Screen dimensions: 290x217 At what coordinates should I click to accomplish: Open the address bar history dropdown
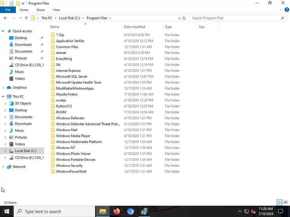tap(179, 18)
